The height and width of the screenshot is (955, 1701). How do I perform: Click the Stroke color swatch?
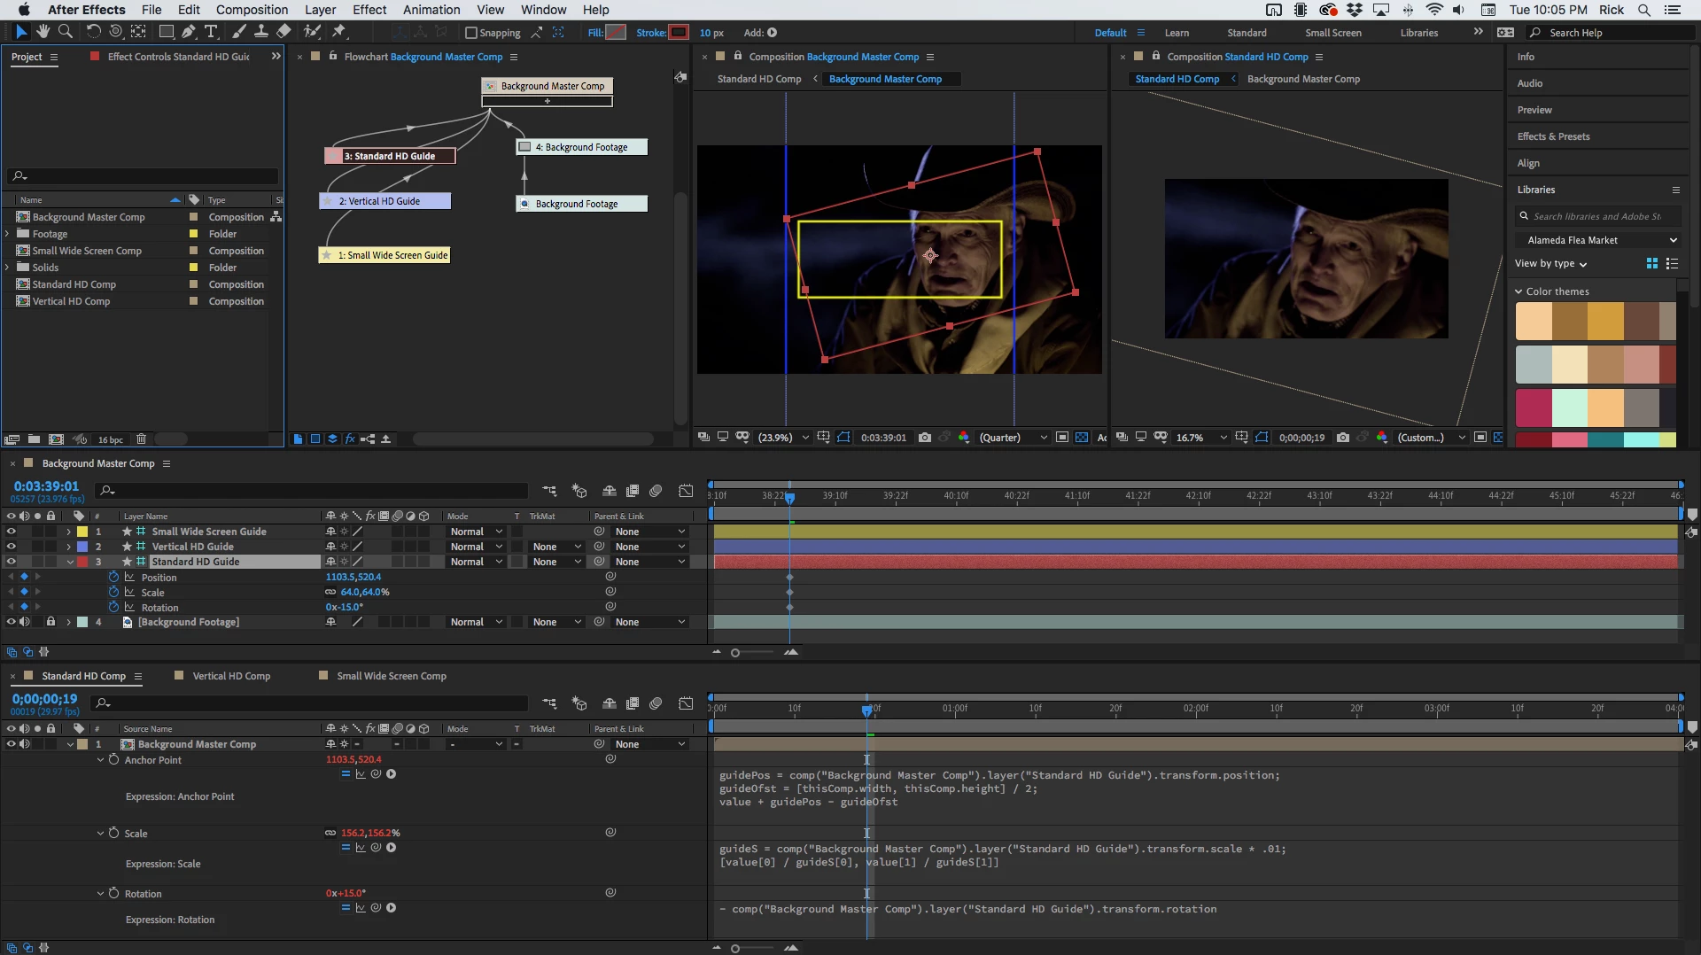point(679,33)
